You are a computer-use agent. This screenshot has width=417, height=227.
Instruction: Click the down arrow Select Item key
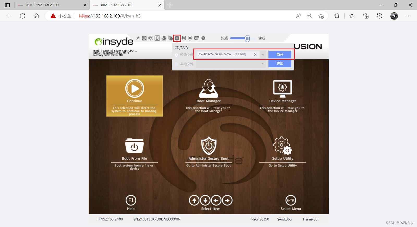click(205, 200)
